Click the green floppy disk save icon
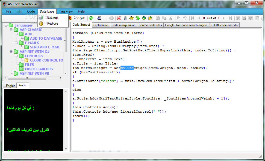The height and width of the screenshot is (161, 265). [x=144, y=18]
